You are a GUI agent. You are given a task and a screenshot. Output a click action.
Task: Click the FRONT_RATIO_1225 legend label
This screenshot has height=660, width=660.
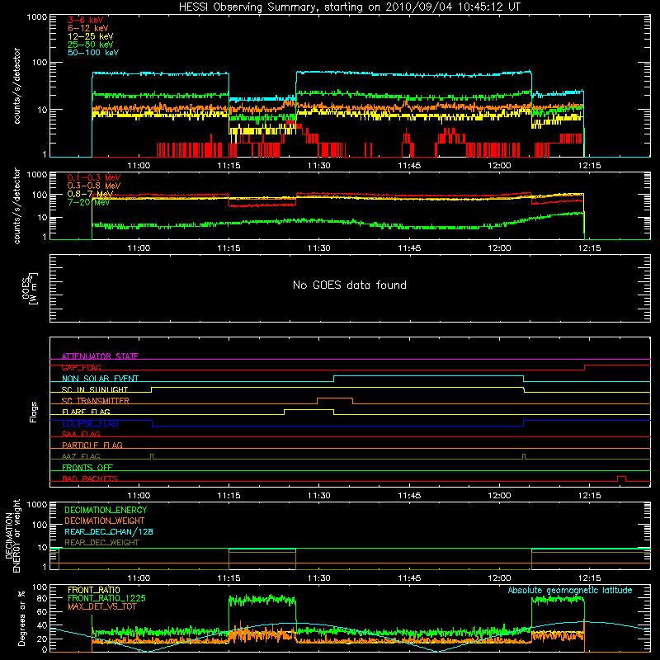[x=106, y=598]
